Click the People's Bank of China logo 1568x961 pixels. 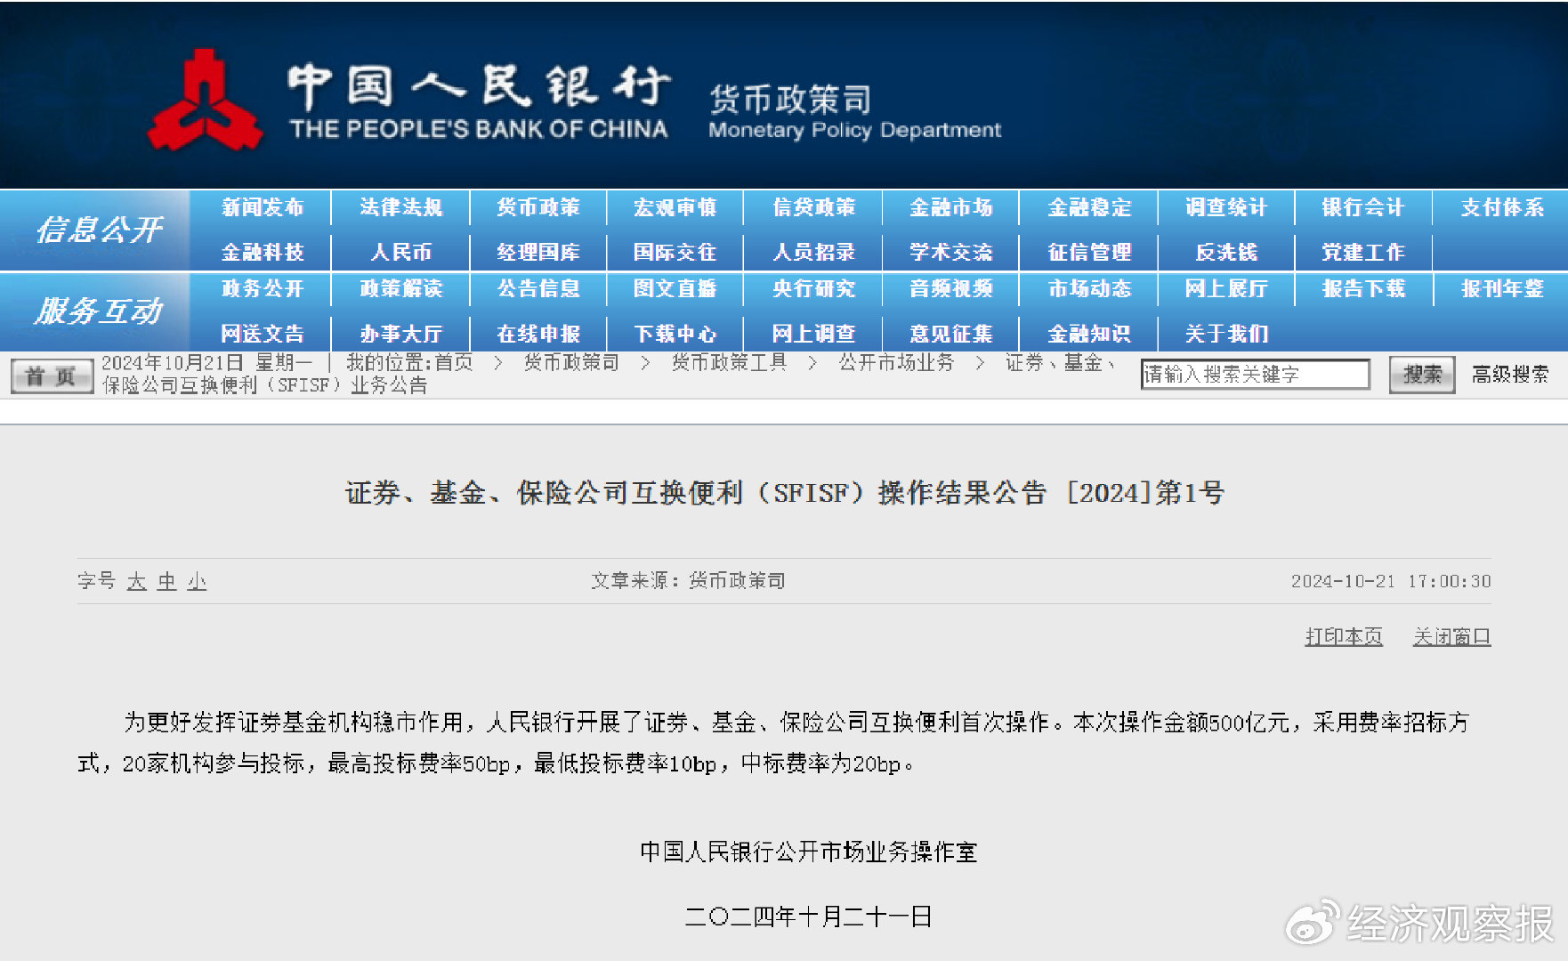(206, 101)
